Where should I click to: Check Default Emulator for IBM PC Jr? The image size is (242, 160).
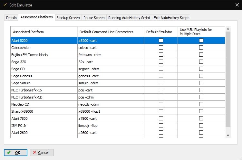tap(161, 126)
